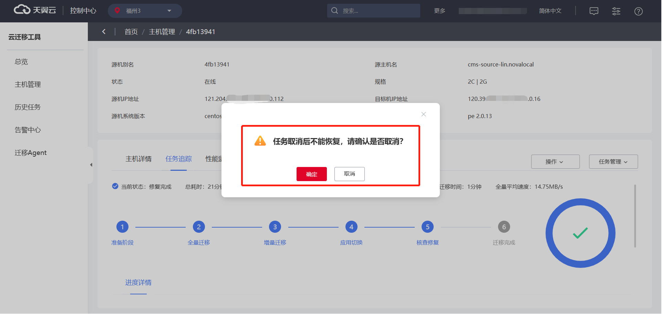The image size is (662, 314).
Task: Click the green checkmark progress circle
Action: point(580,233)
